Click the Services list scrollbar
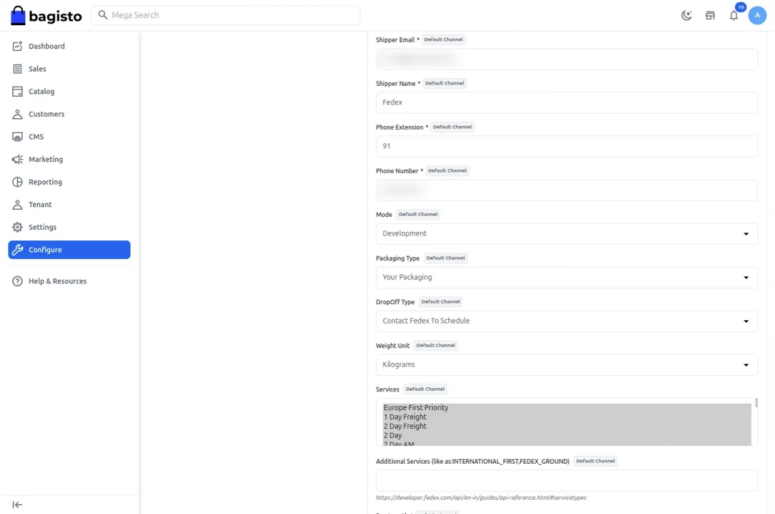Viewport: 775px width, 514px height. click(x=756, y=403)
